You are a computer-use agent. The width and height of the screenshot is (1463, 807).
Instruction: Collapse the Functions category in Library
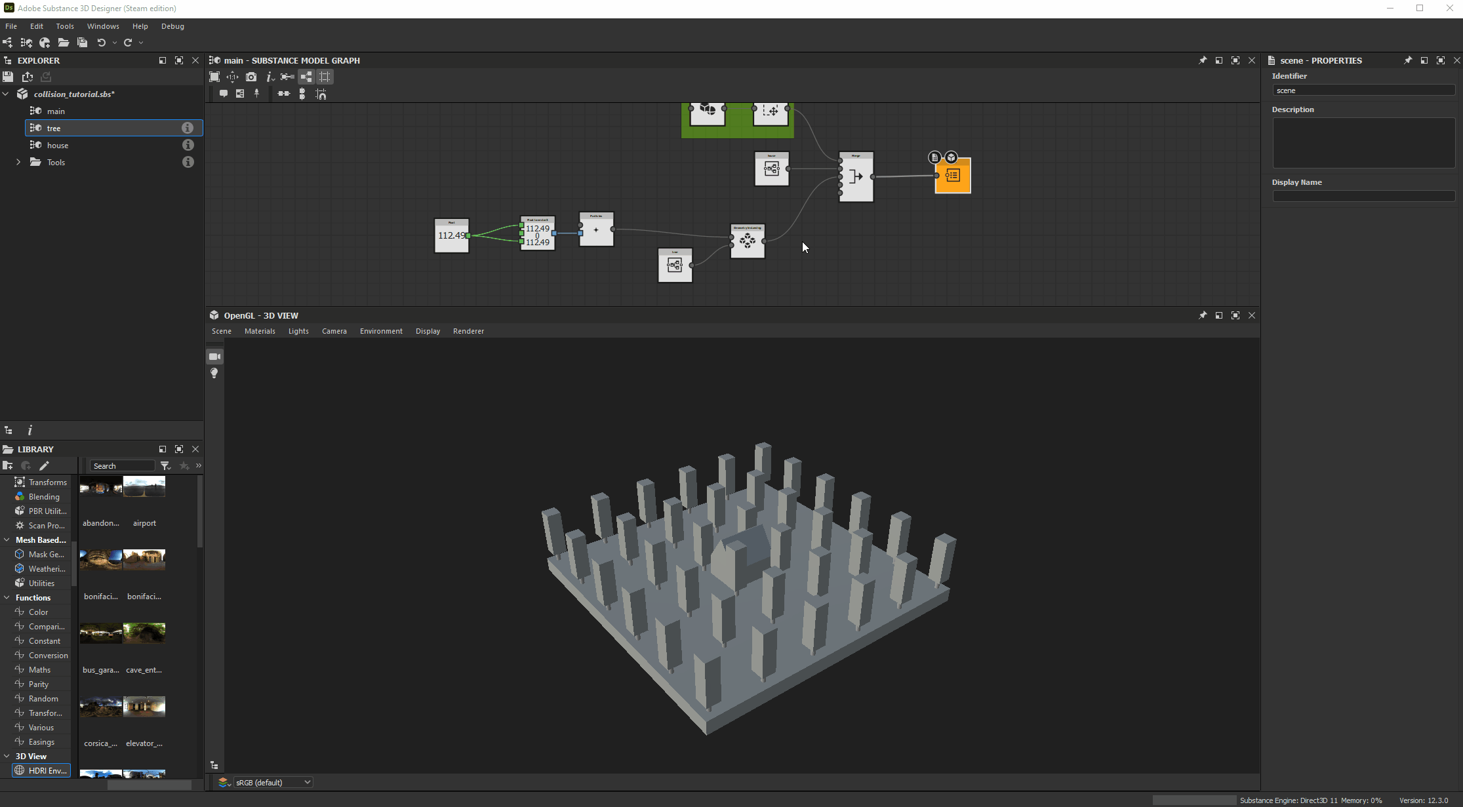tap(7, 597)
